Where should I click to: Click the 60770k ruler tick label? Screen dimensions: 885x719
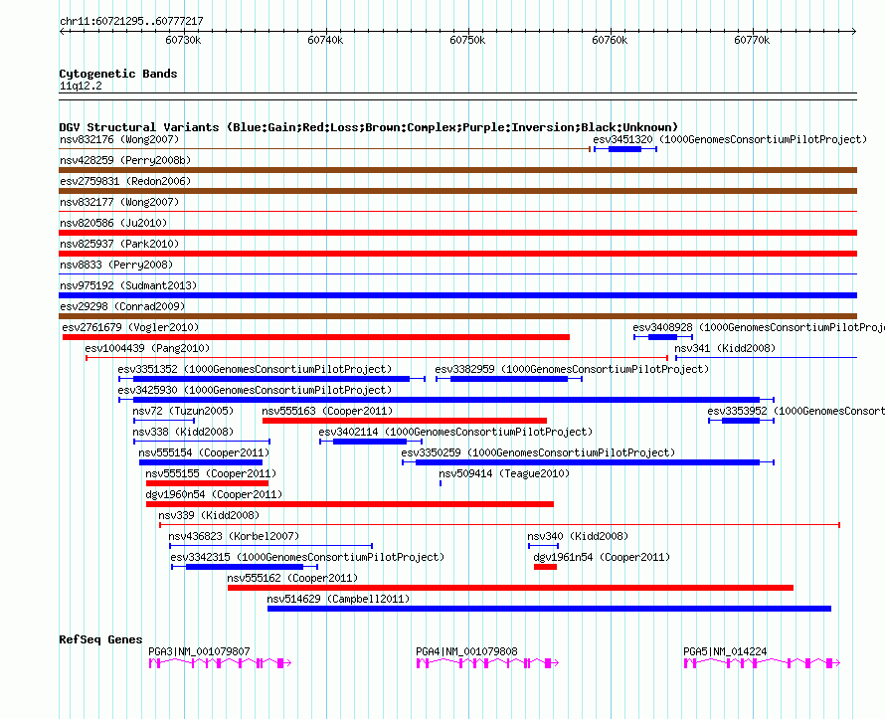(752, 40)
